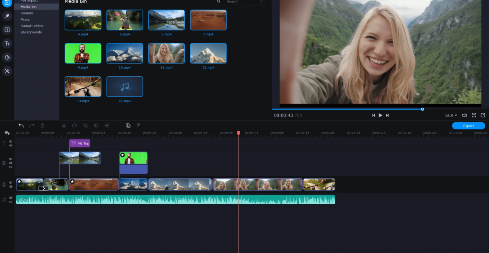Split clip with the scissors tool

tap(64, 126)
